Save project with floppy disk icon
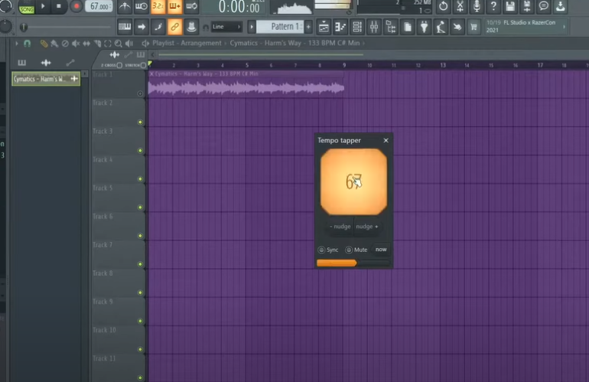The height and width of the screenshot is (382, 589). coord(510,6)
